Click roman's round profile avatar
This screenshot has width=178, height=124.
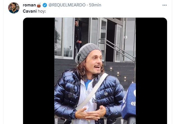point(14,8)
